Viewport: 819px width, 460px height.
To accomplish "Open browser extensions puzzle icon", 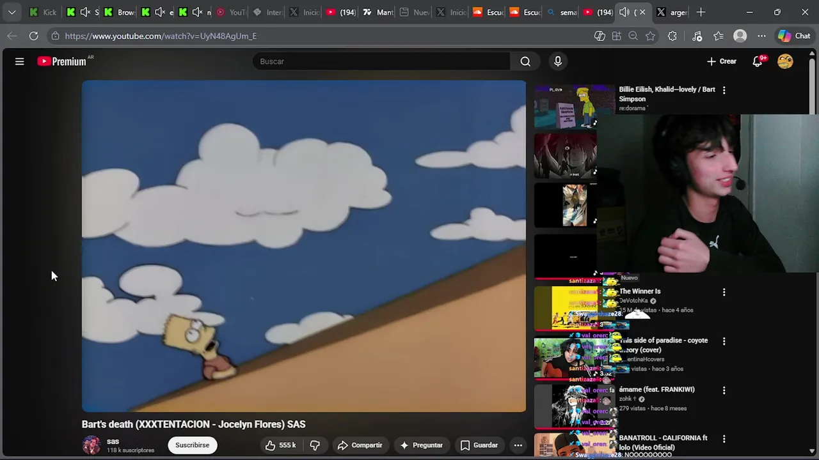I will click(672, 36).
